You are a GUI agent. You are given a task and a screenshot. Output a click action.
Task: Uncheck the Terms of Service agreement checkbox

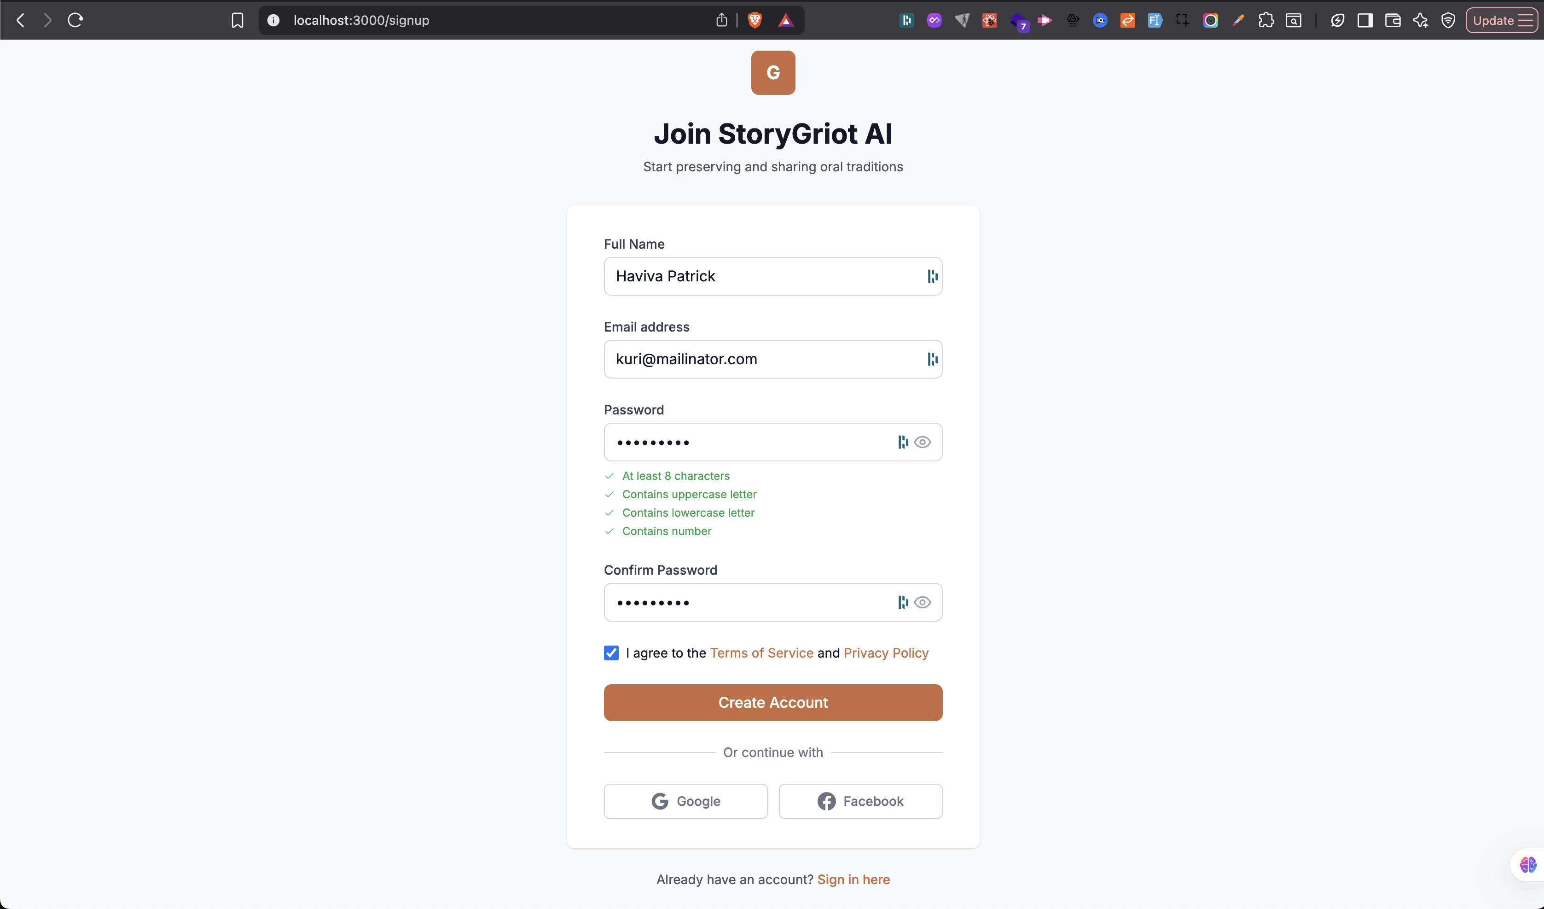coord(611,653)
